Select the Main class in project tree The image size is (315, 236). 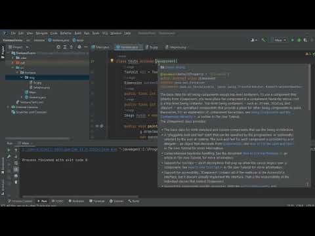pyautogui.click(x=30, y=92)
